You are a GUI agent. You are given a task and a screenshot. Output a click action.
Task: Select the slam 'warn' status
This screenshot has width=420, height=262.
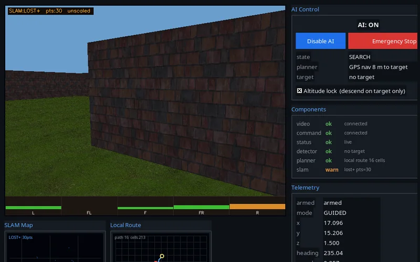tap(332, 170)
